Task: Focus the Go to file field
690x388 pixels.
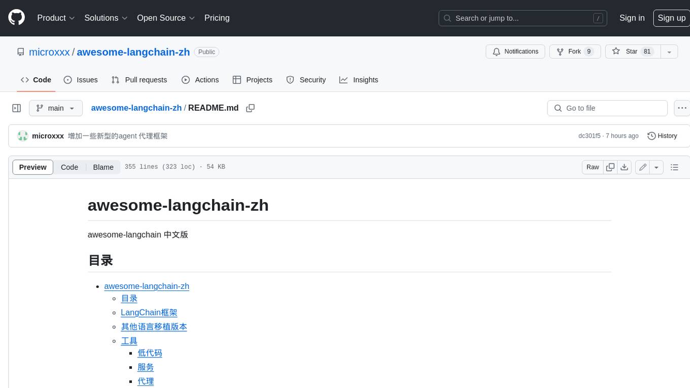Action: click(x=607, y=108)
